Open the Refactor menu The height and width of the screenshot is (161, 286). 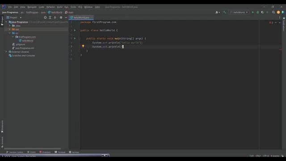(50, 7)
